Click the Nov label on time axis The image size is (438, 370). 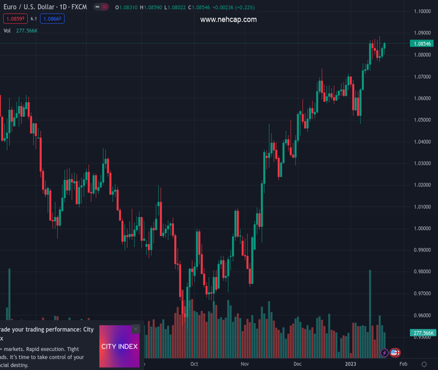pyautogui.click(x=245, y=364)
